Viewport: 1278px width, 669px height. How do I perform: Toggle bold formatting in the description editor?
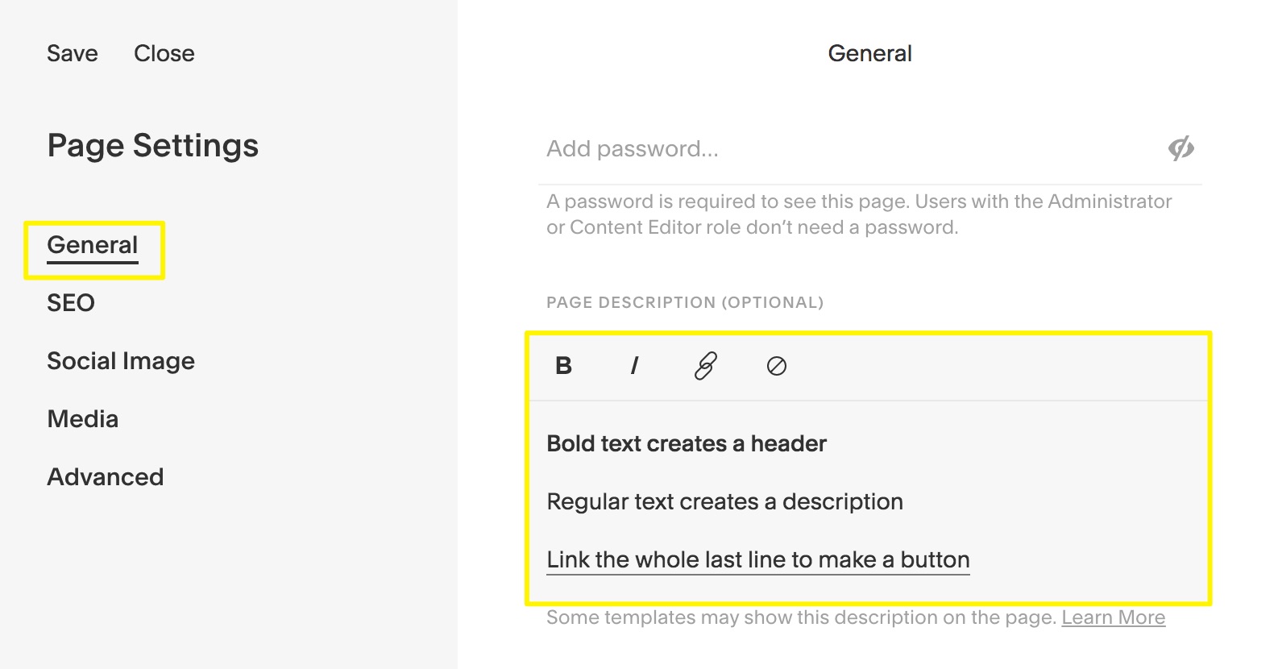click(563, 366)
